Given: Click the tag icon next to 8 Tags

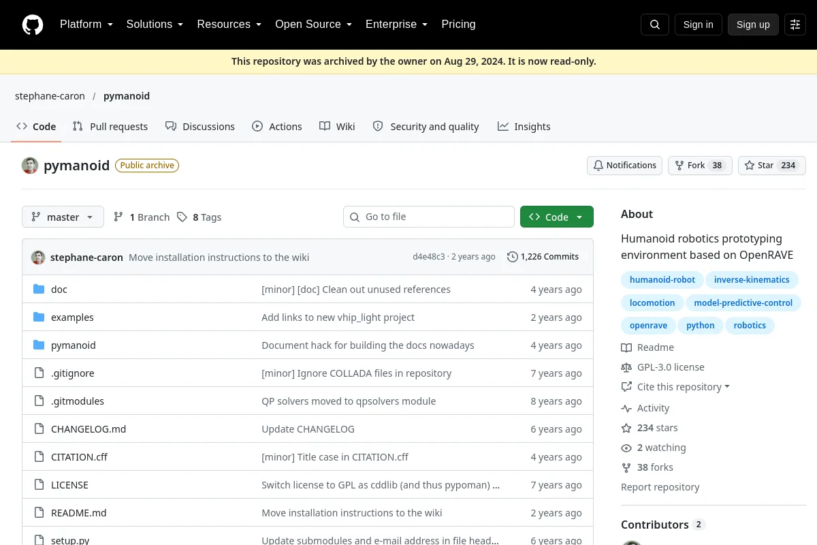Looking at the screenshot, I should [182, 217].
